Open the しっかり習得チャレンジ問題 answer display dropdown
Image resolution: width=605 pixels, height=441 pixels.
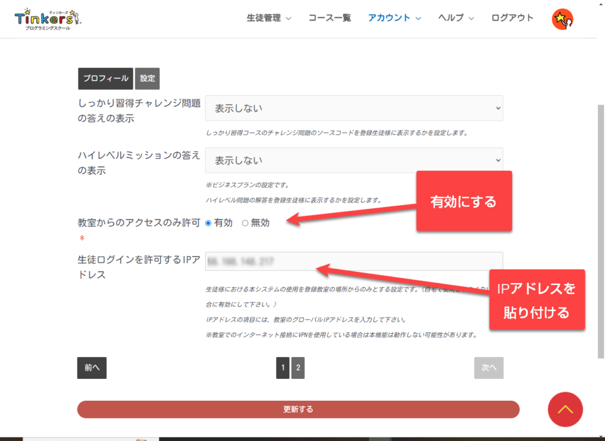pos(354,108)
